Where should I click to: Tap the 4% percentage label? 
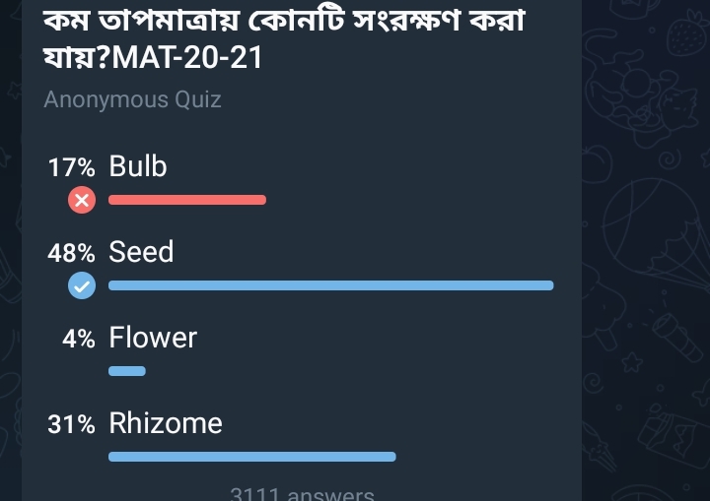pos(78,340)
